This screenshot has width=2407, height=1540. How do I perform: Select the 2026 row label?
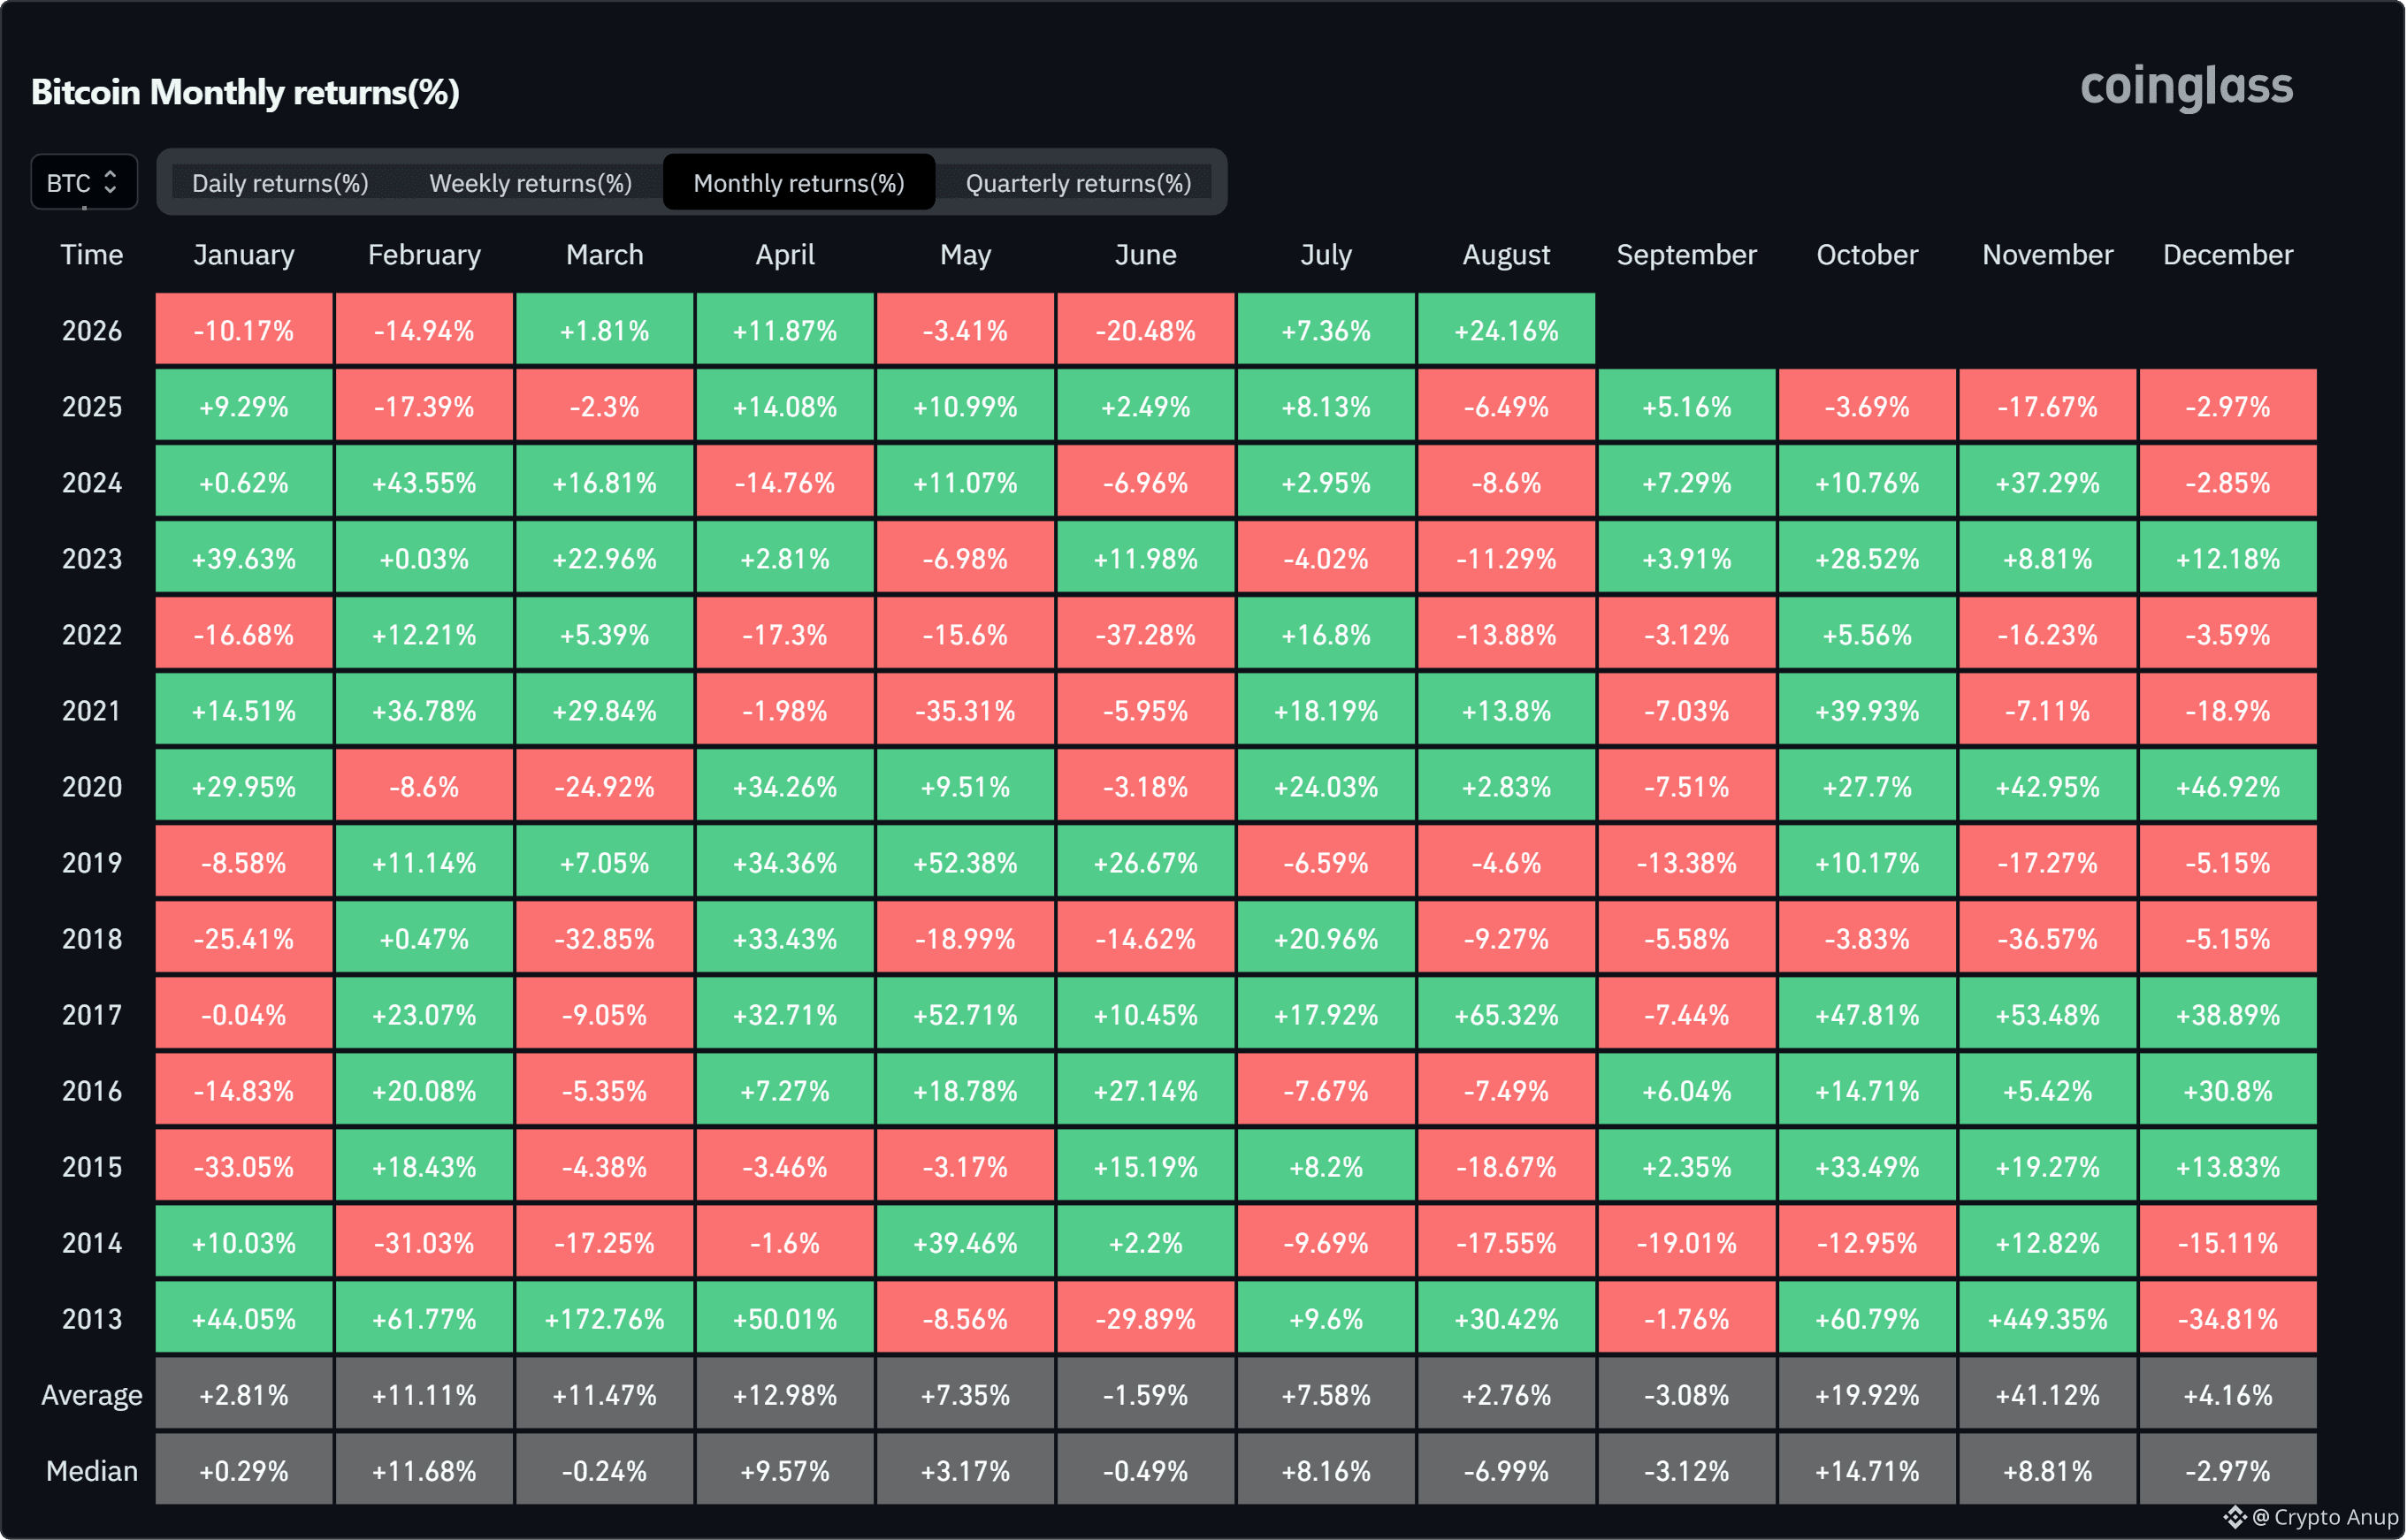[92, 331]
